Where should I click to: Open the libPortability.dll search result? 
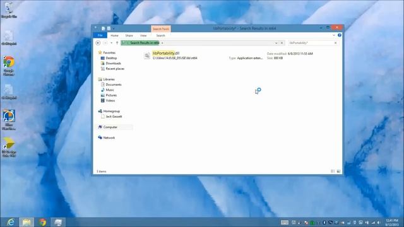pyautogui.click(x=165, y=53)
